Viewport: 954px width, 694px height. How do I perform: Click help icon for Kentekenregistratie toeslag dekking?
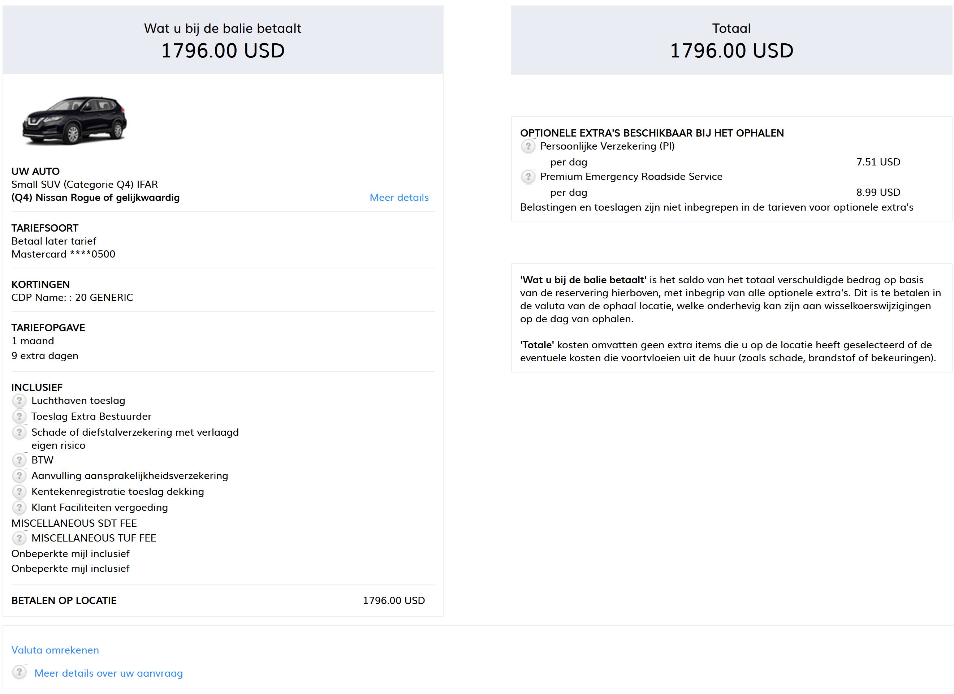(x=19, y=492)
